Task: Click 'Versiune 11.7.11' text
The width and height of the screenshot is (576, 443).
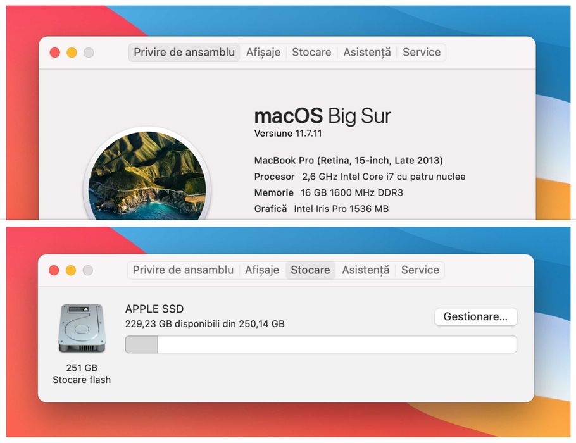Action: pyautogui.click(x=288, y=134)
